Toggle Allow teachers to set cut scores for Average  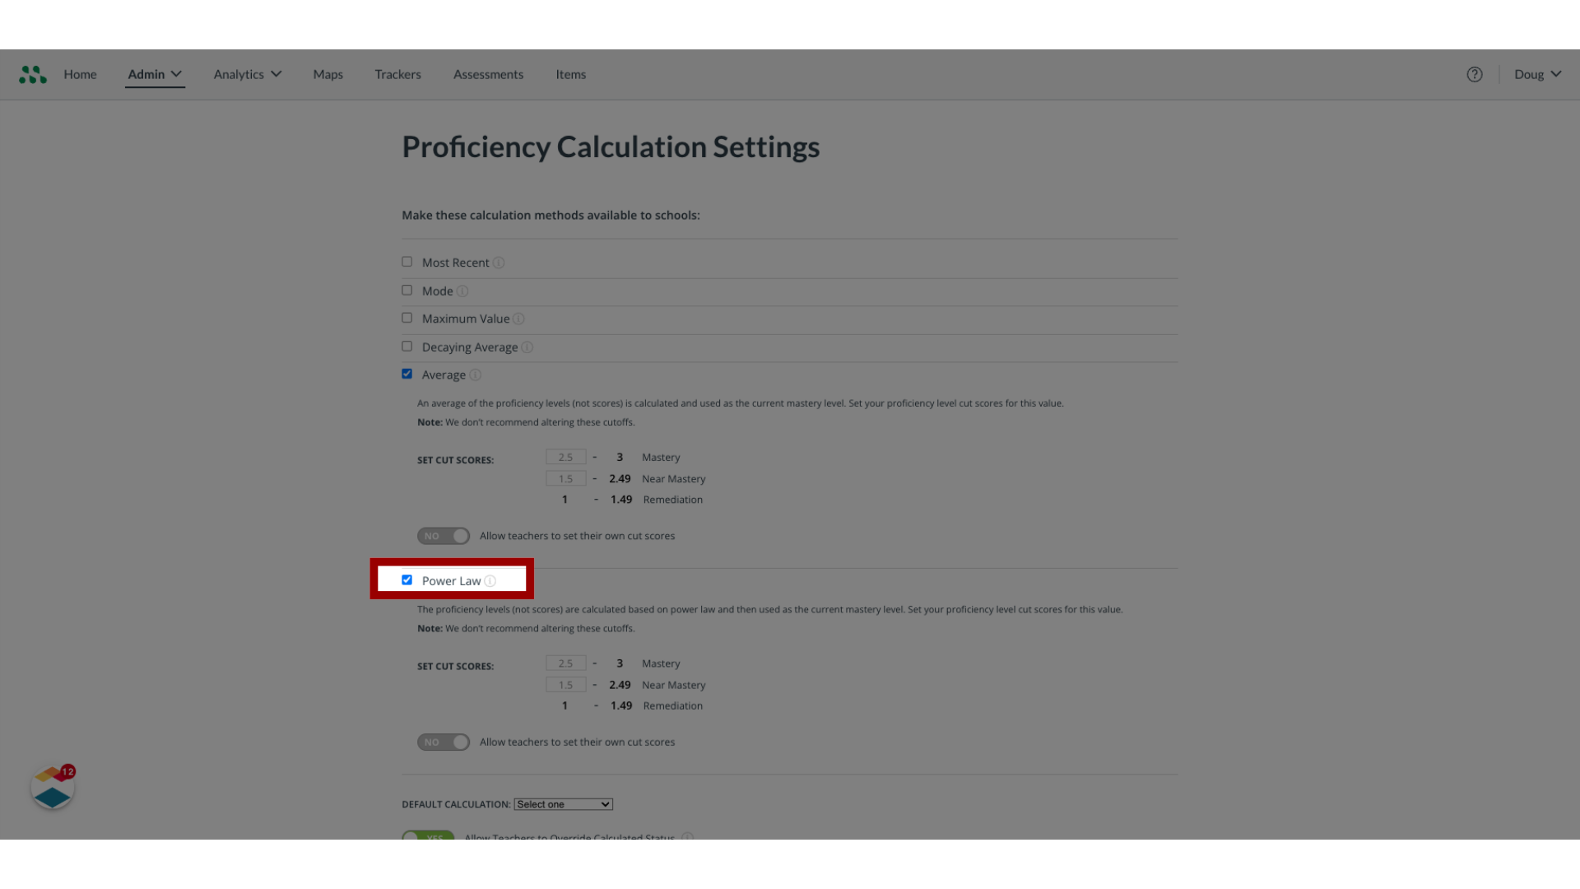point(444,535)
